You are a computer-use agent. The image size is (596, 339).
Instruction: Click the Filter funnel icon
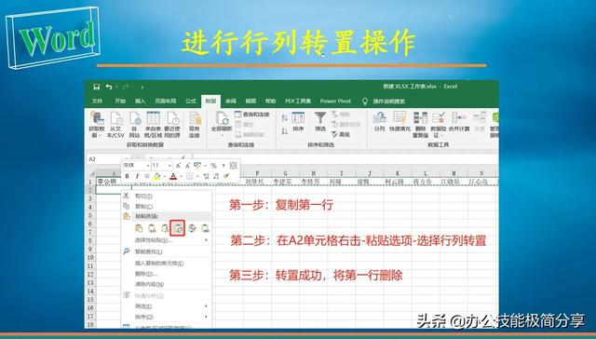point(320,118)
